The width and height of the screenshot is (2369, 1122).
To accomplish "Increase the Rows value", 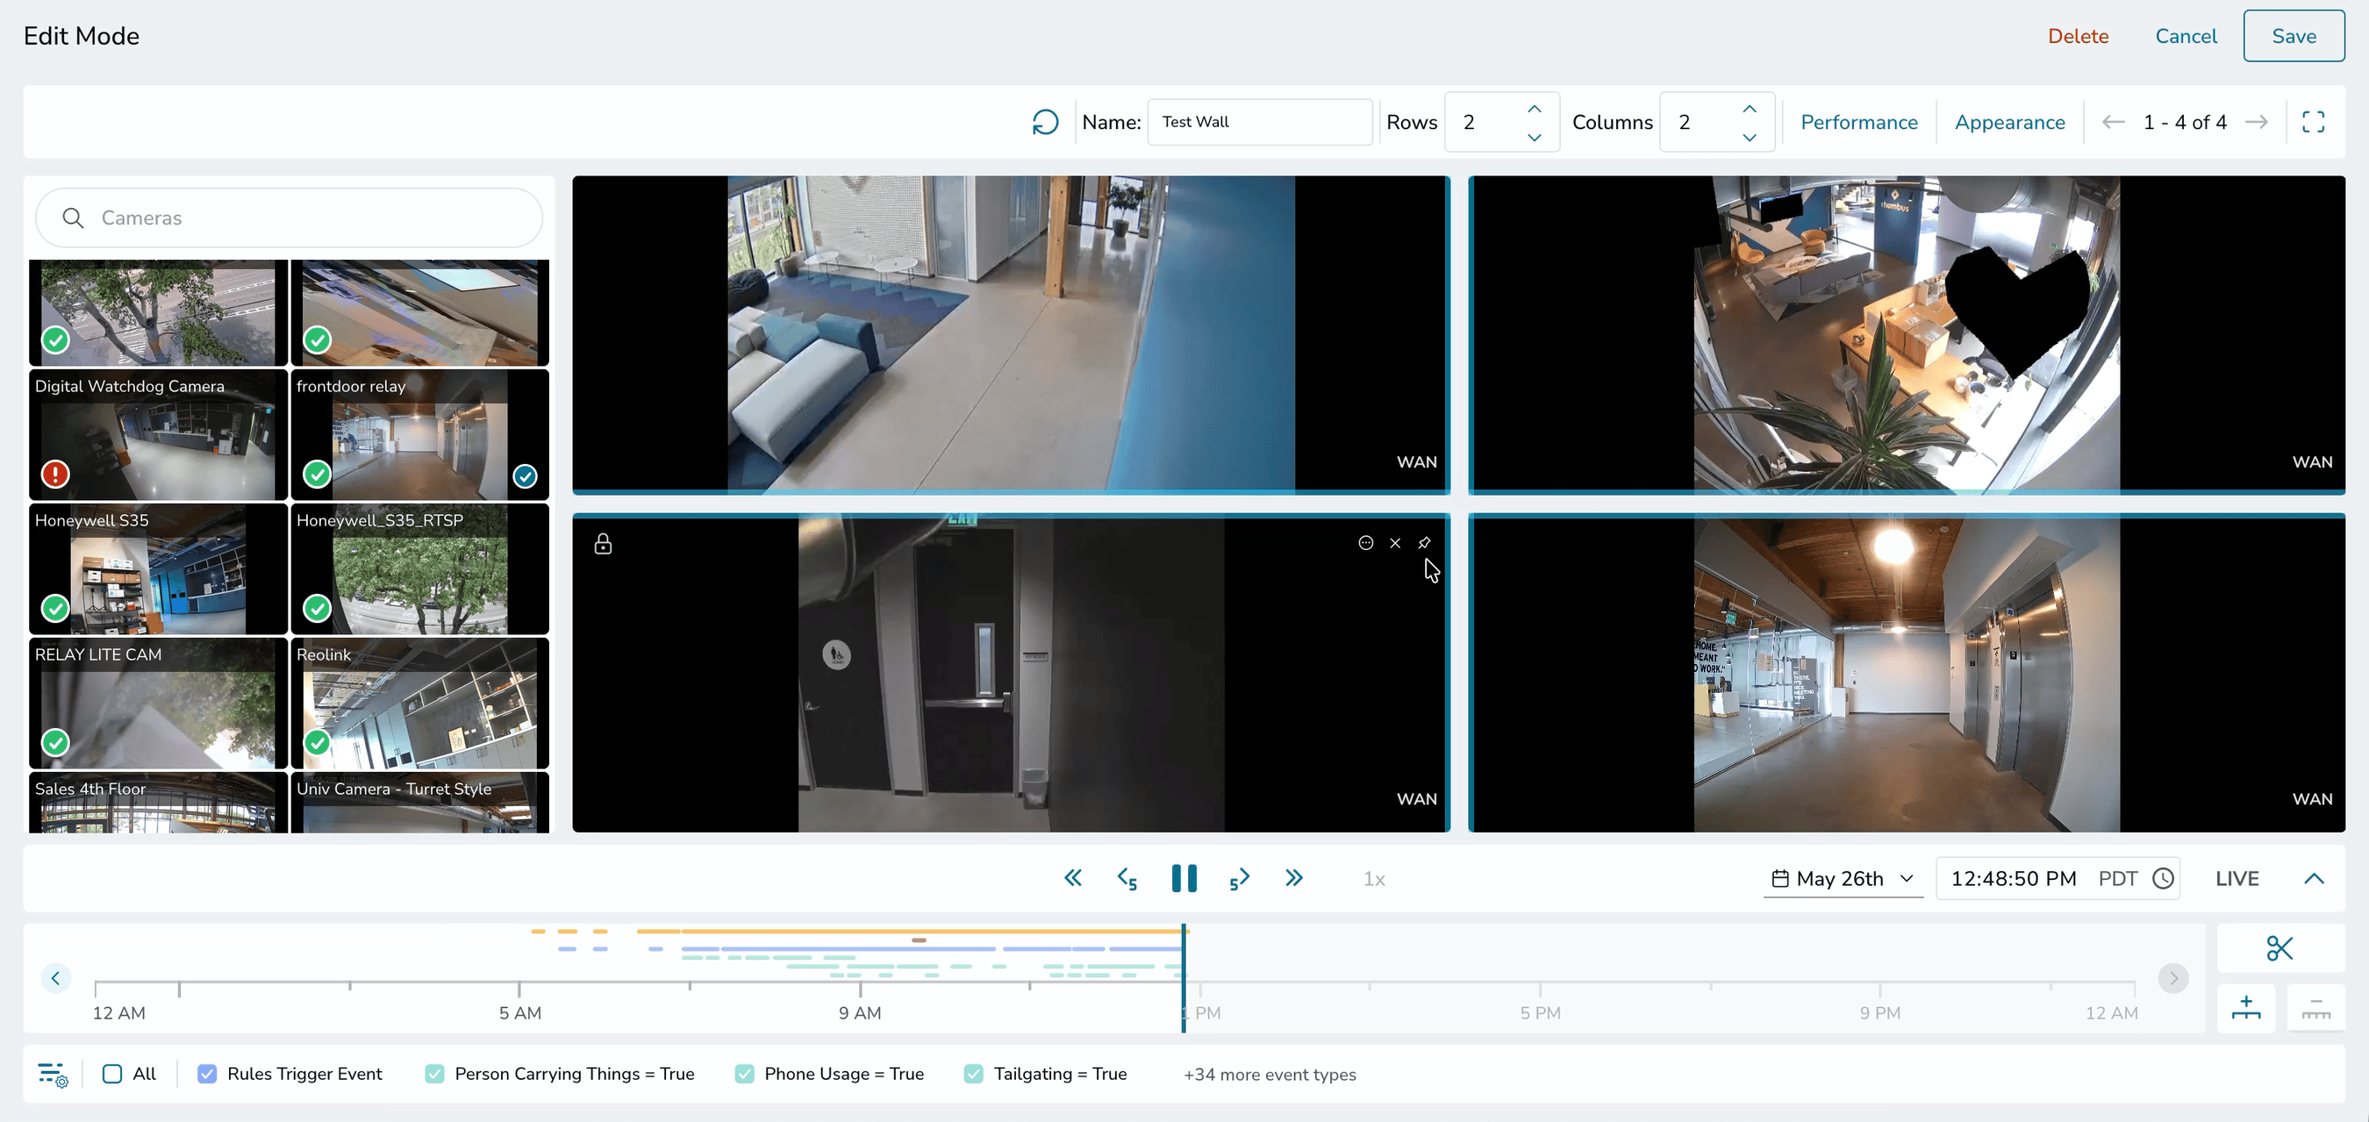I will [x=1534, y=109].
